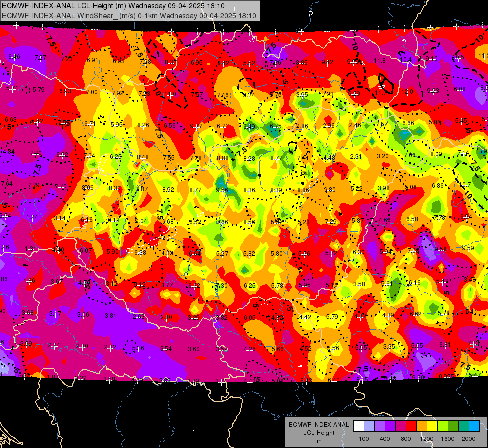Image resolution: width=488 pixels, height=448 pixels.
Task: Click the wind shear value '6.05'
Action: 250,317
